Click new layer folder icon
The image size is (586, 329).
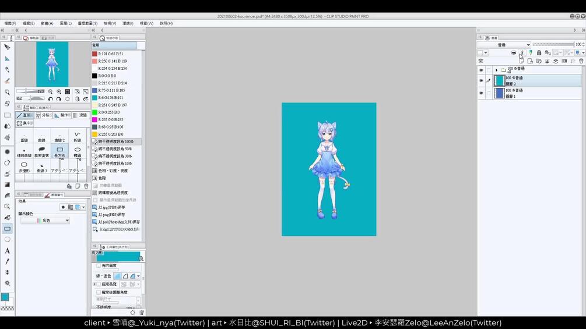click(x=539, y=61)
